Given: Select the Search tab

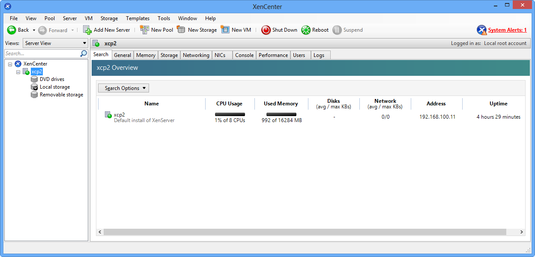Looking at the screenshot, I should (101, 54).
